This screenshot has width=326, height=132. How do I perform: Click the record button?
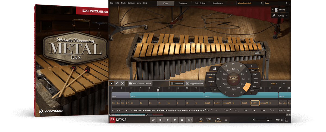tap(175, 120)
